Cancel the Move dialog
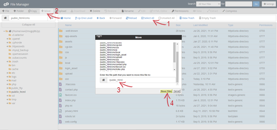This screenshot has height=130, width=277. click(x=177, y=91)
